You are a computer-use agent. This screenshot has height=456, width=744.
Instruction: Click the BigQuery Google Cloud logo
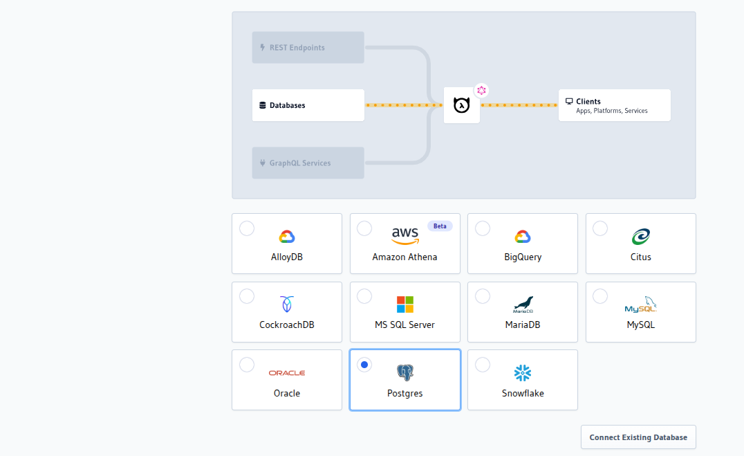pos(523,237)
